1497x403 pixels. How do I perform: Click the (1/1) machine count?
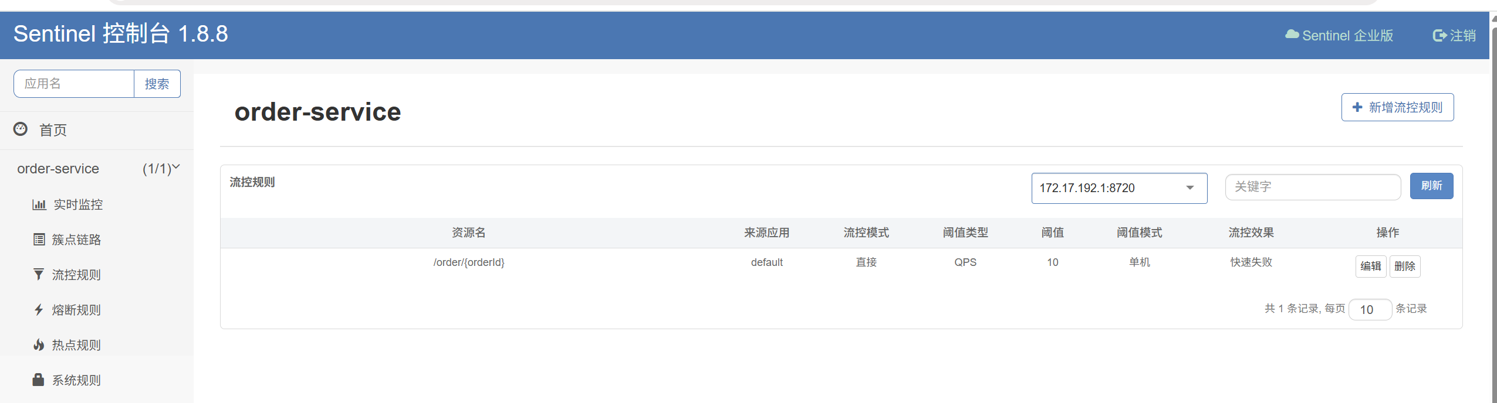point(157,169)
